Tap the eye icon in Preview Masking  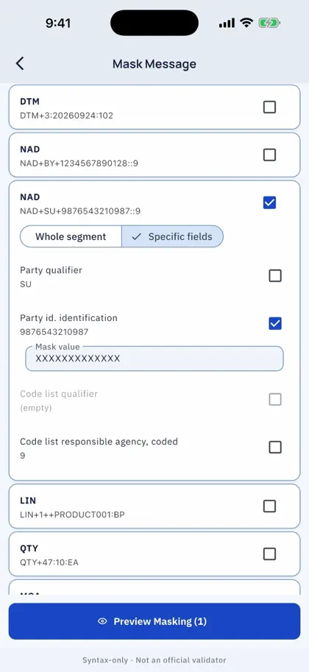pyautogui.click(x=102, y=621)
